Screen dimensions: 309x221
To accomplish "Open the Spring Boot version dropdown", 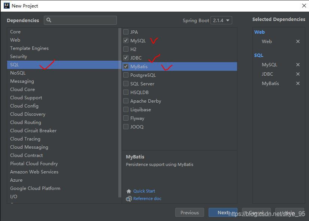I will pos(221,20).
